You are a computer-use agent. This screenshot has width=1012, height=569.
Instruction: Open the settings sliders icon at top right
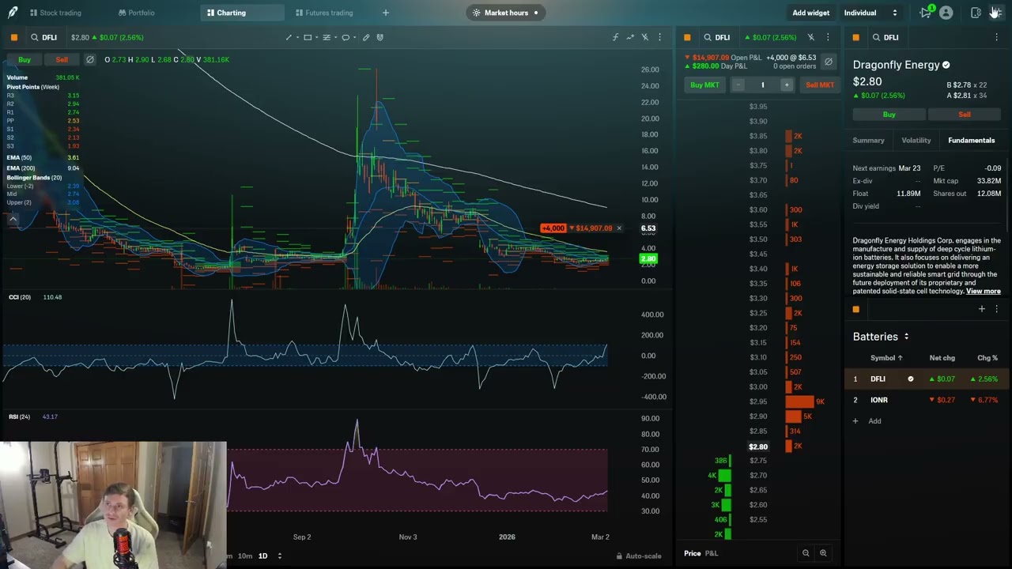click(996, 13)
